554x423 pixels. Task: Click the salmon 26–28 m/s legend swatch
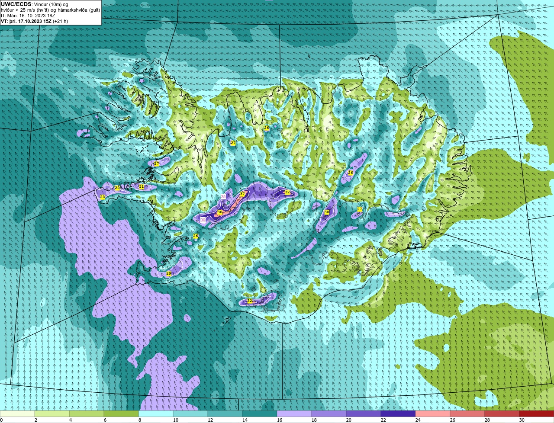pos(467,414)
